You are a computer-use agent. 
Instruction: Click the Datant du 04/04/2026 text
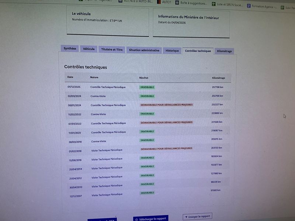tap(171, 22)
